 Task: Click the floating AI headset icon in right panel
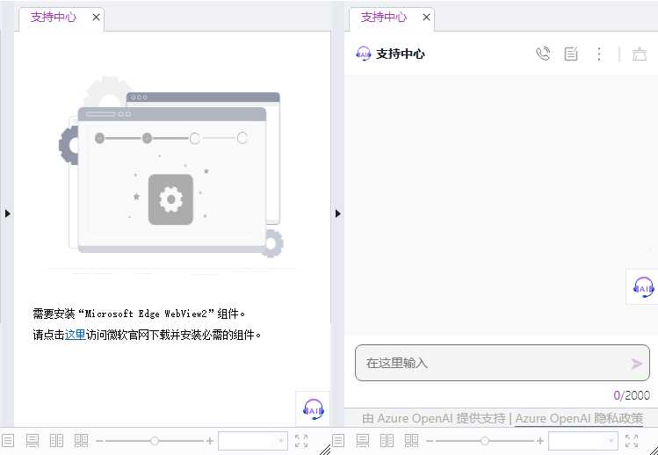pos(643,287)
